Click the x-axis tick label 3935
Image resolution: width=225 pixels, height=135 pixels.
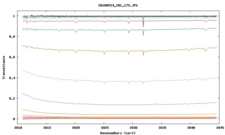162,128
